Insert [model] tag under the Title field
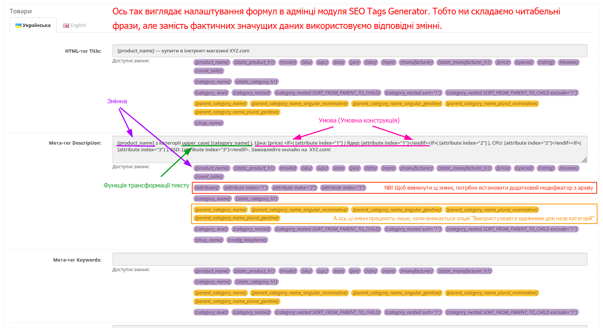Screen dimensions: 603x328 [288, 62]
